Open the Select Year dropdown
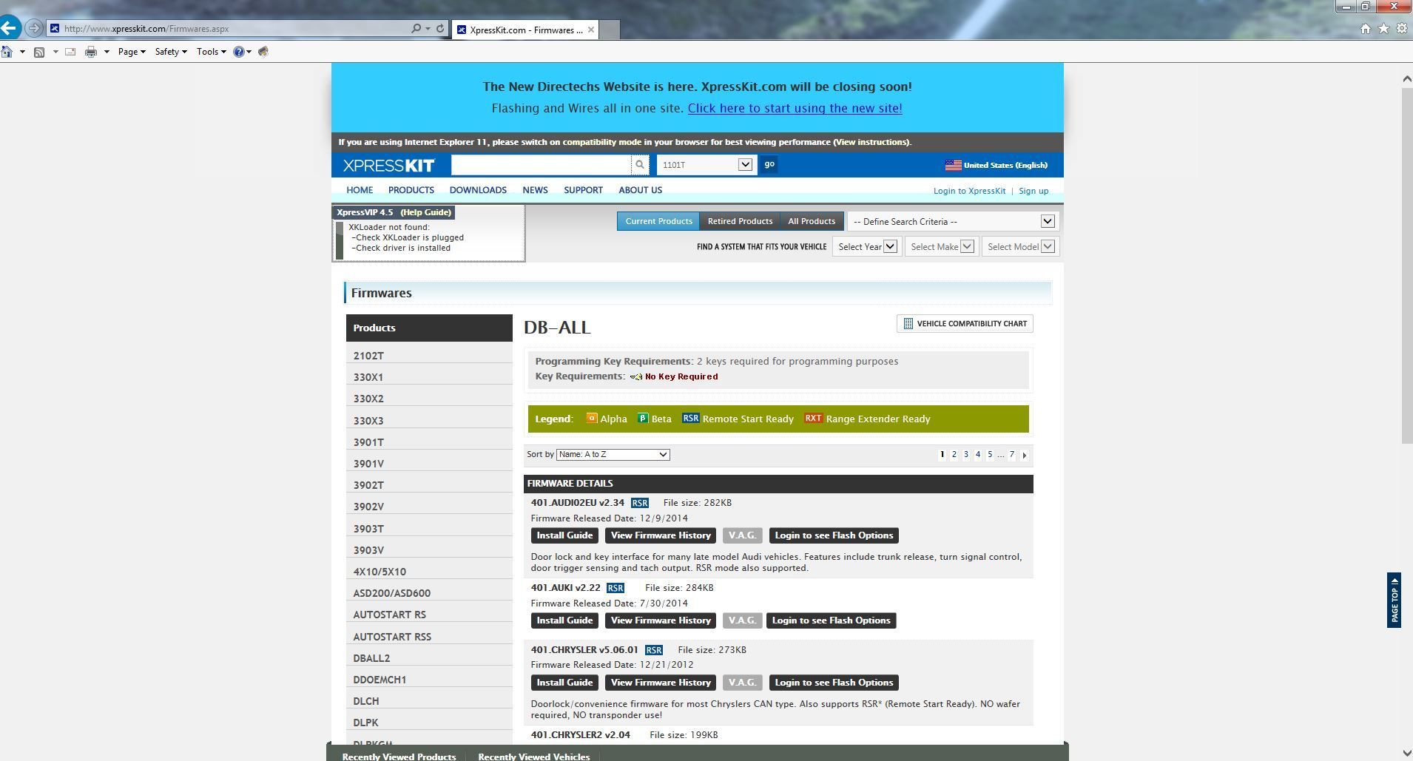Viewport: 1413px width, 761px height. click(866, 247)
